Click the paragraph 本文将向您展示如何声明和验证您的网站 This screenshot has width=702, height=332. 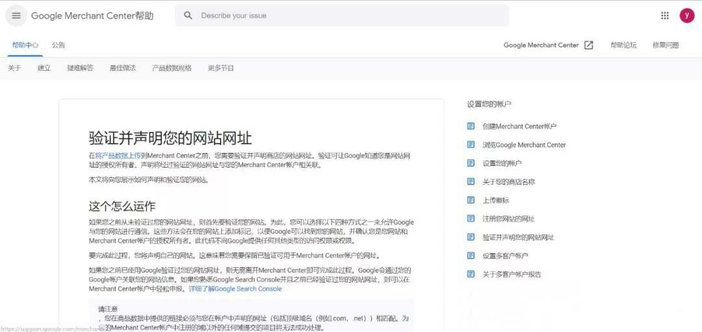tap(149, 180)
